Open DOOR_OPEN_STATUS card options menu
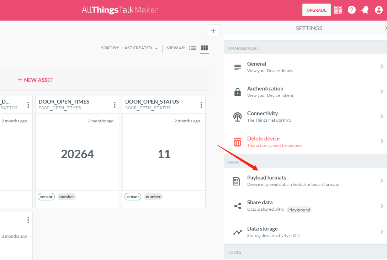 pos(201,105)
